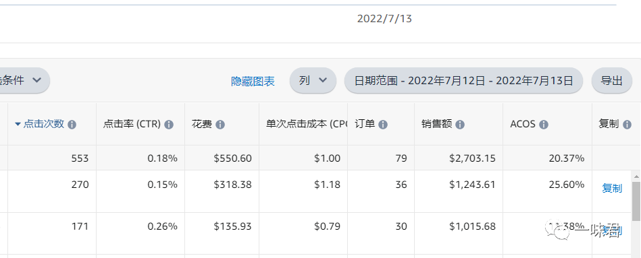Sort by 点击次数 column arrow
The height and width of the screenshot is (258, 641).
18,125
